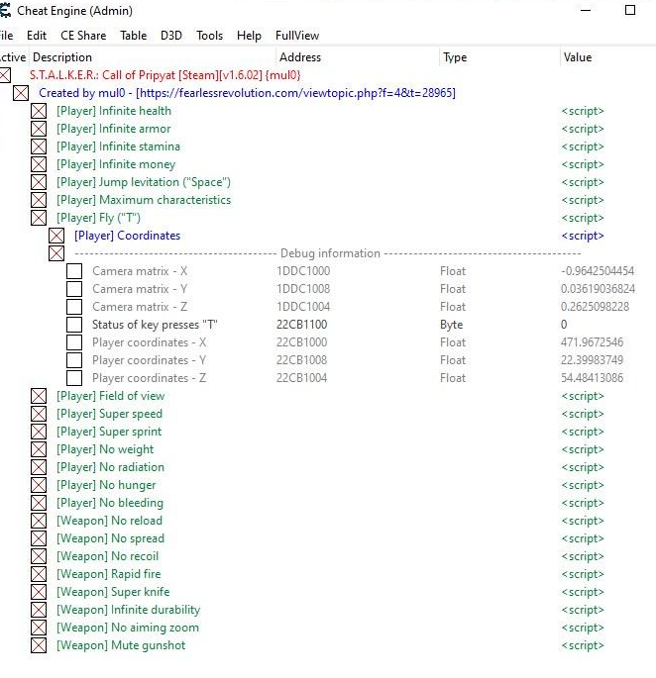The image size is (656, 678).
Task: Disable the Infinite health cheat checkbox
Action: pos(39,111)
